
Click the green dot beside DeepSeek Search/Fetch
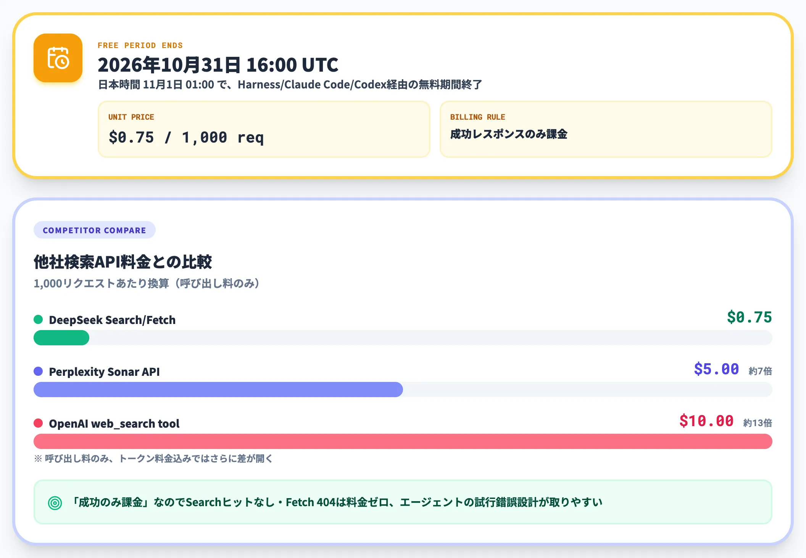[x=38, y=319]
